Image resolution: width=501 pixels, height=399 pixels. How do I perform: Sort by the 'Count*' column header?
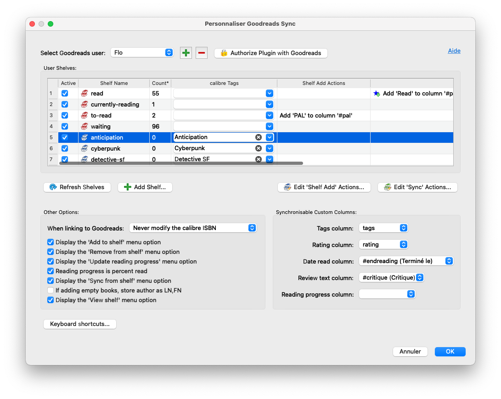pos(160,83)
